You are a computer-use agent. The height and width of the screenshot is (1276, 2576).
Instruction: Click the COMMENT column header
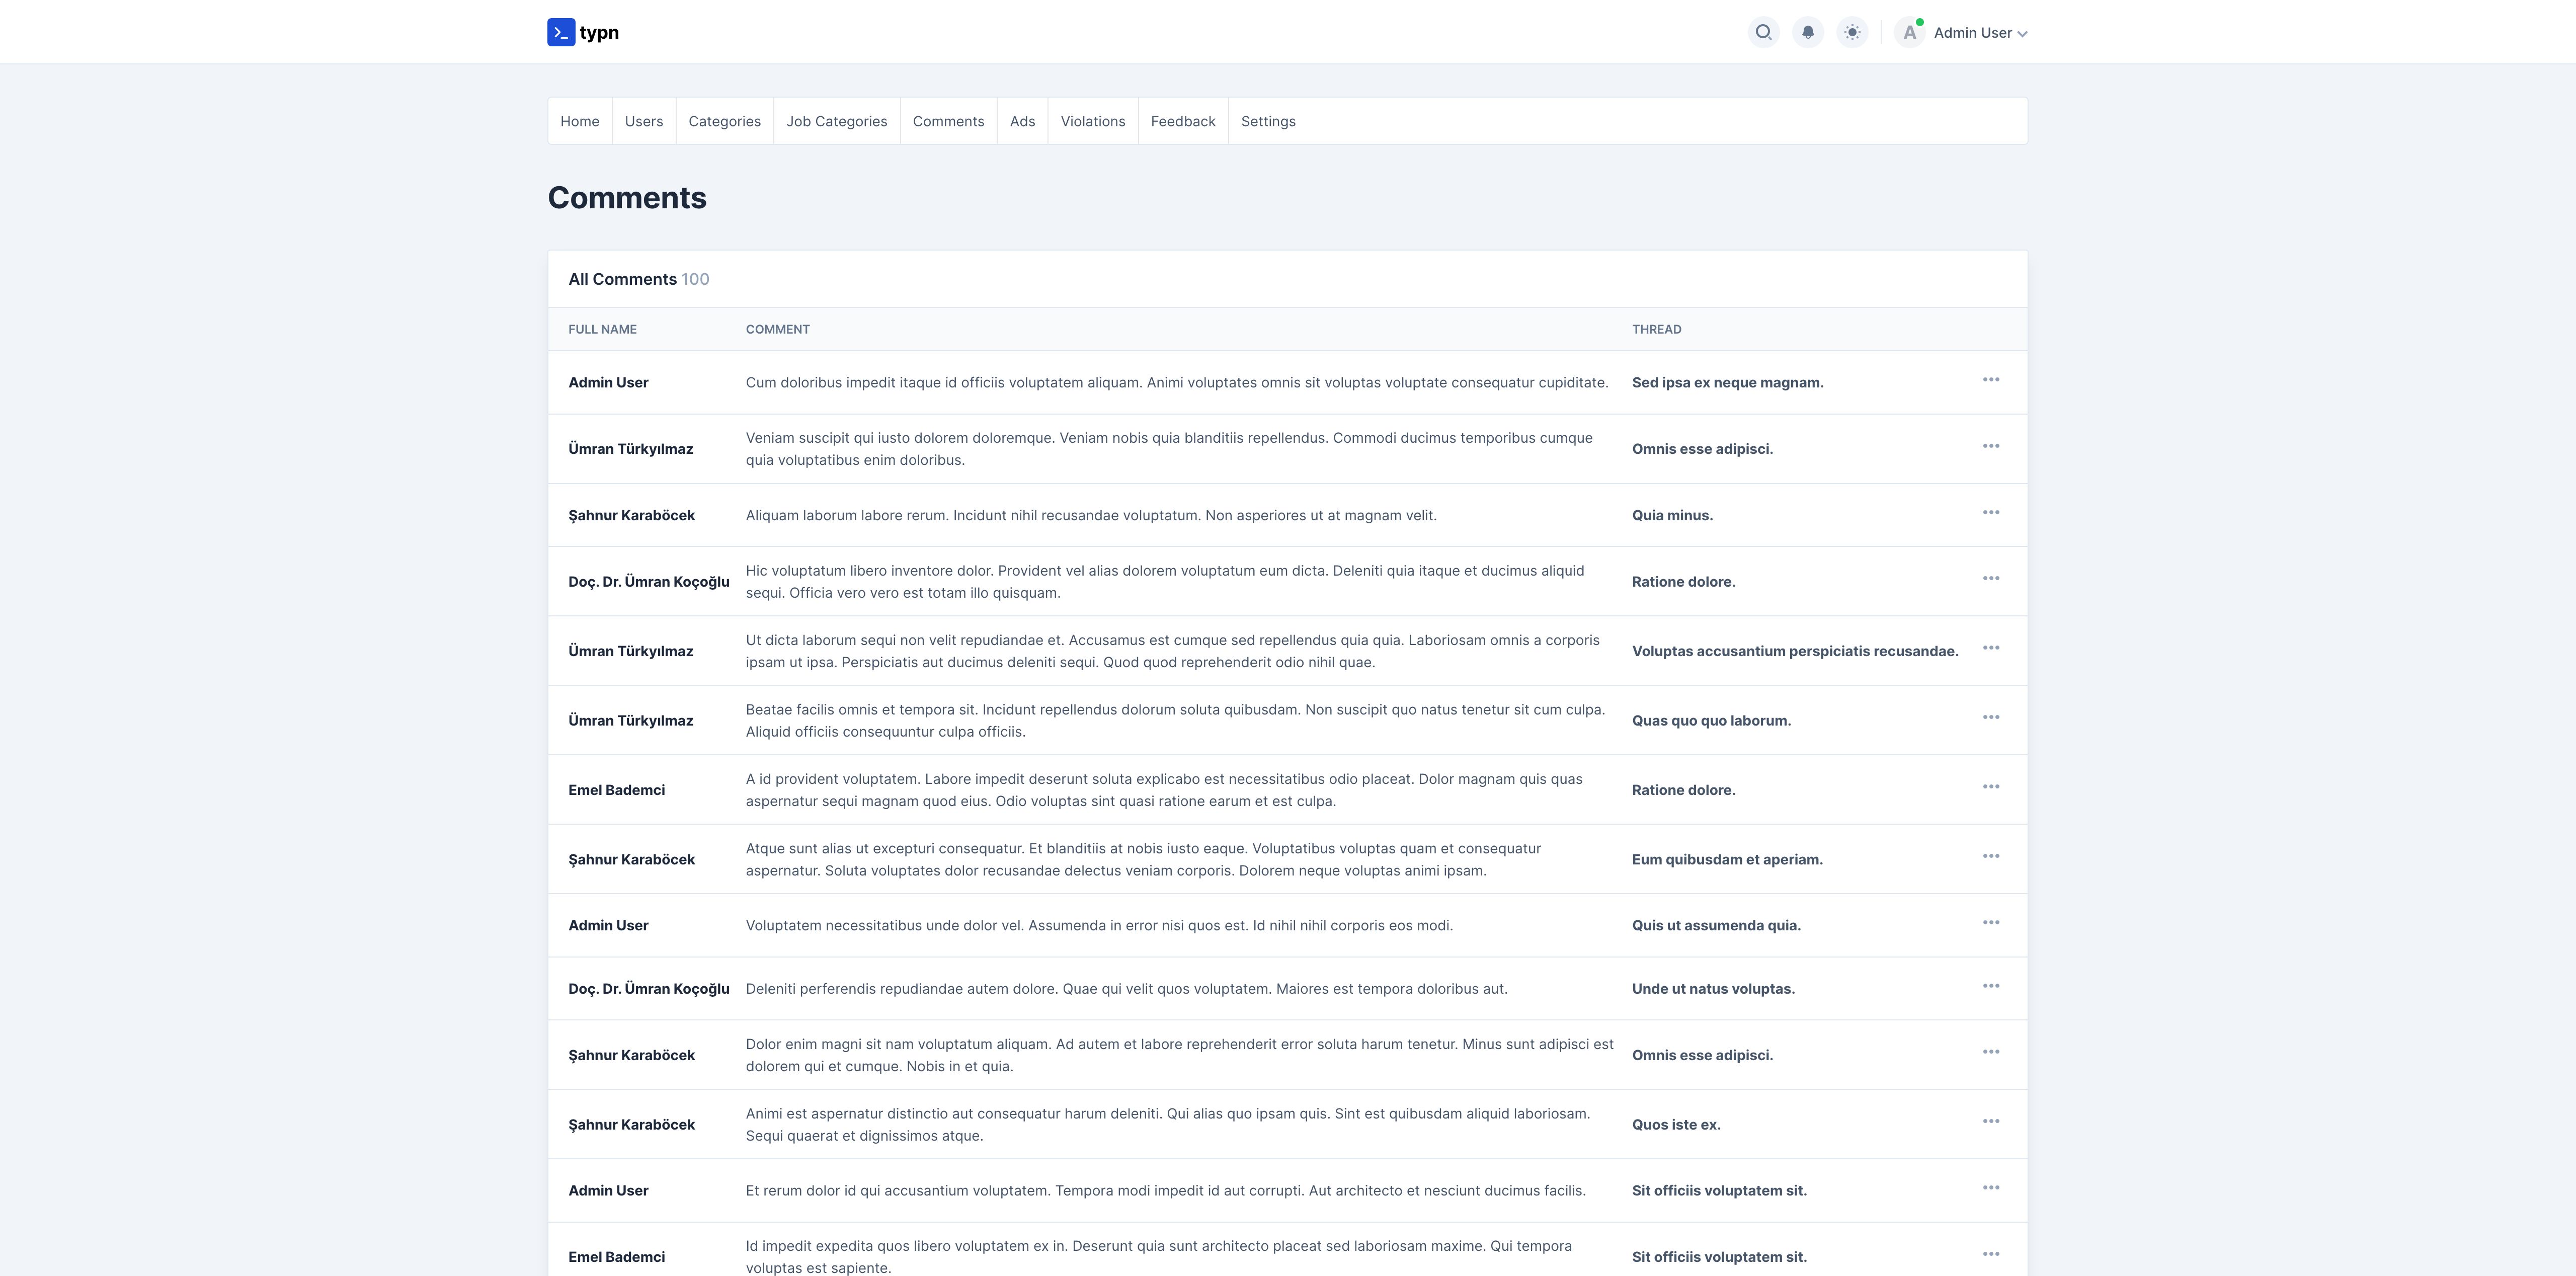tap(777, 329)
